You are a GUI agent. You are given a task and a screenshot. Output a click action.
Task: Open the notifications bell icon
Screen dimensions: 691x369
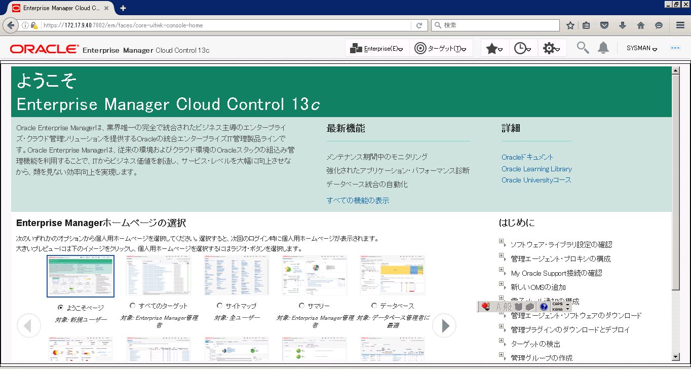[x=603, y=48]
